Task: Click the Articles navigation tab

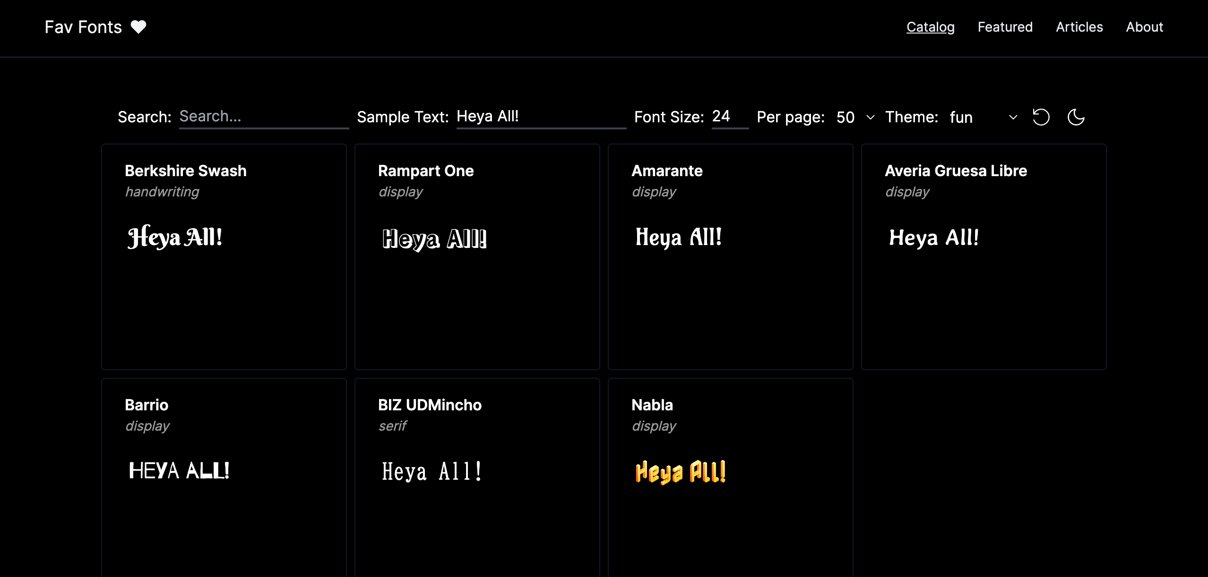Action: point(1079,27)
